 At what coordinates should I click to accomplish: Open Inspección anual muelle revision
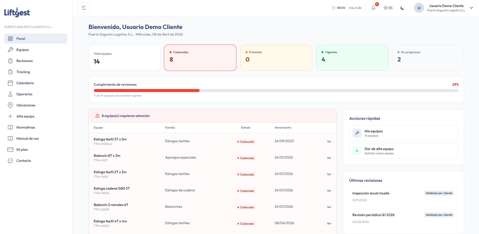click(403, 197)
